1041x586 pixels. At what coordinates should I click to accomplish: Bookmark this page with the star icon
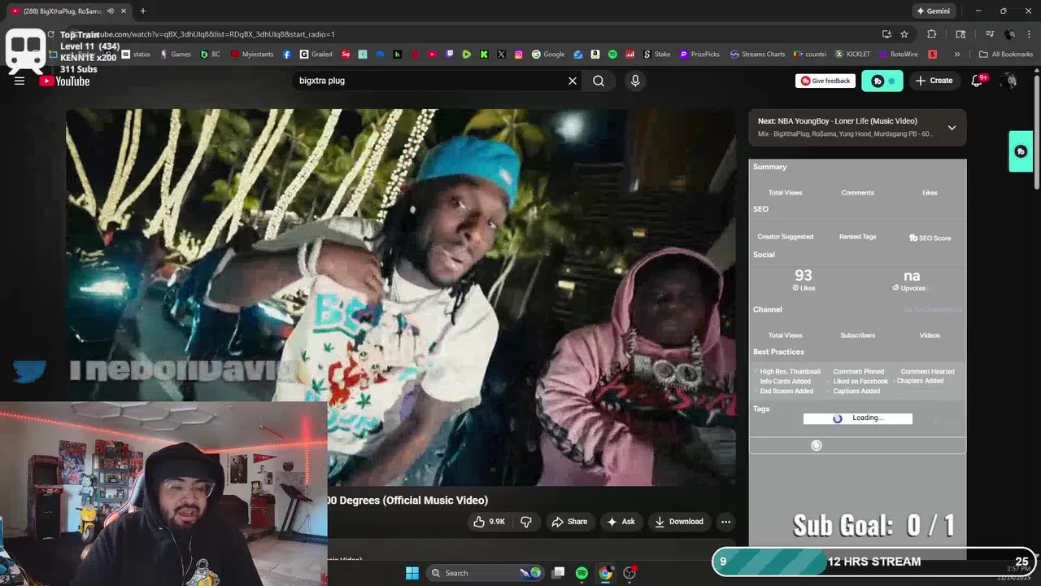click(904, 34)
